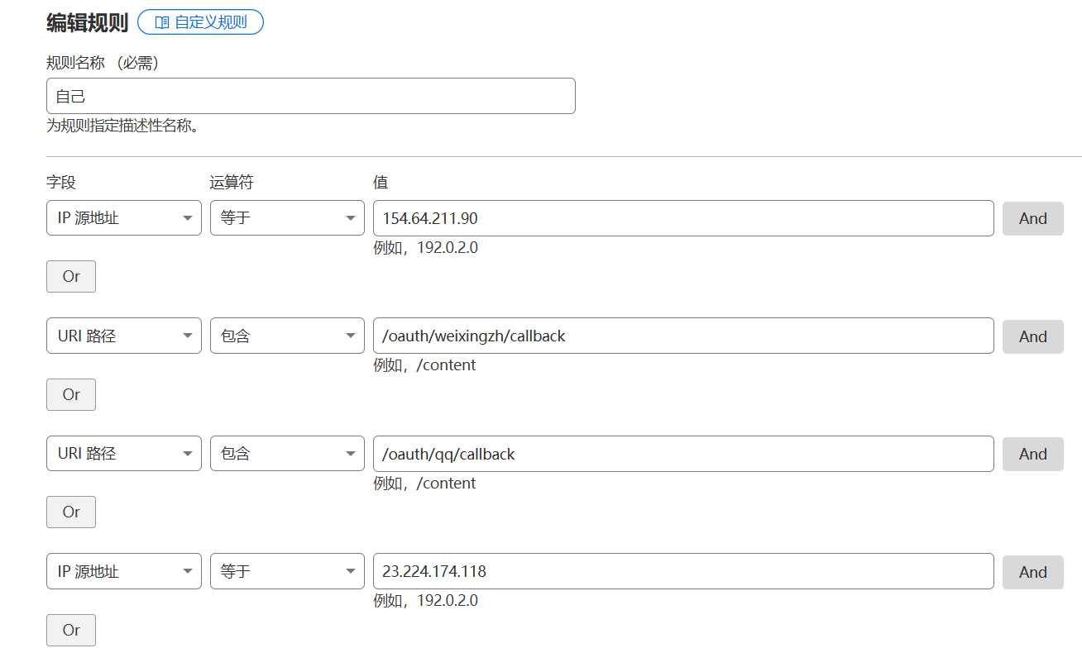This screenshot has height=648, width=1082.
Task: Click the 编辑规则 heading text
Action: (88, 22)
